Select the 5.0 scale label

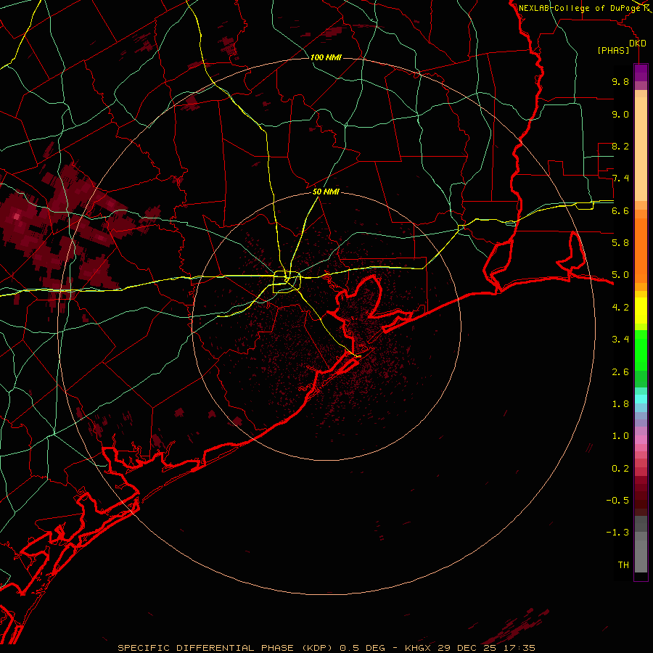620,275
